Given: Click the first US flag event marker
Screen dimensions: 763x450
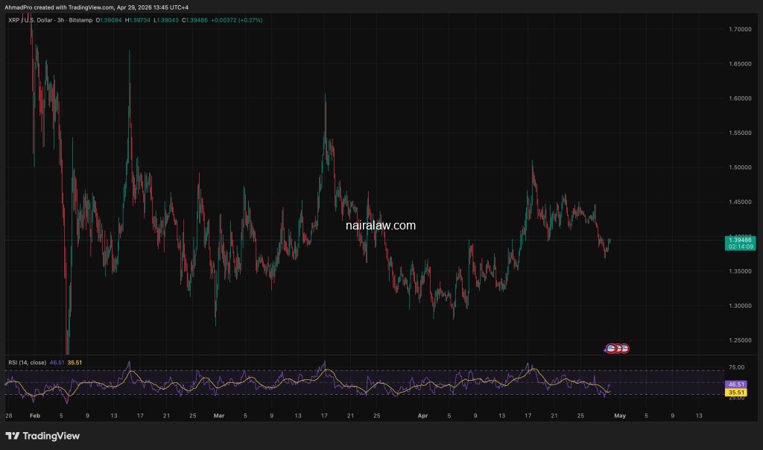Looking at the screenshot, I should 612,348.
